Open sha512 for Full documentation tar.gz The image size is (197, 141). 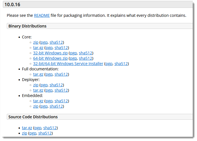[x=61, y=74]
